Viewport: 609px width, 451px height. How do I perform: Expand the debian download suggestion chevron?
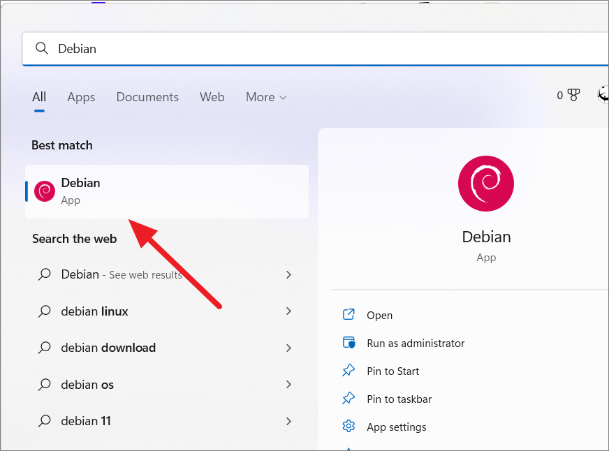coord(288,348)
